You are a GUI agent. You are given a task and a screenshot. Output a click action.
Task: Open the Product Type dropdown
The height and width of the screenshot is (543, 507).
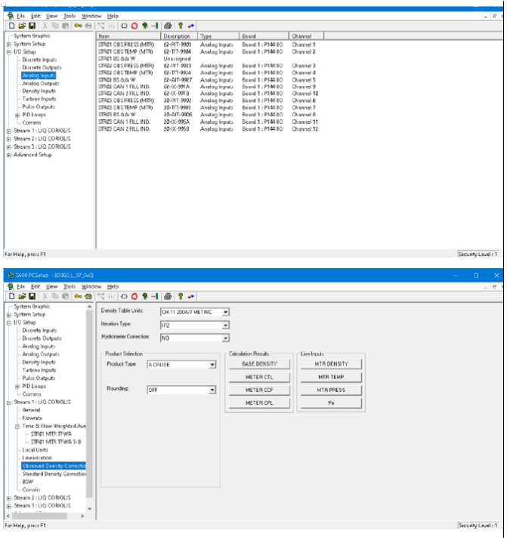point(212,365)
